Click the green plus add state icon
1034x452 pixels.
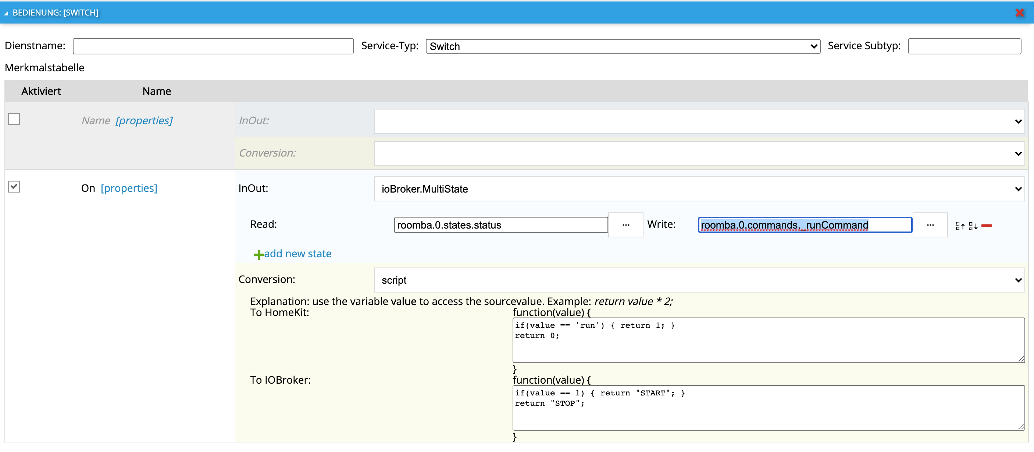coord(258,254)
